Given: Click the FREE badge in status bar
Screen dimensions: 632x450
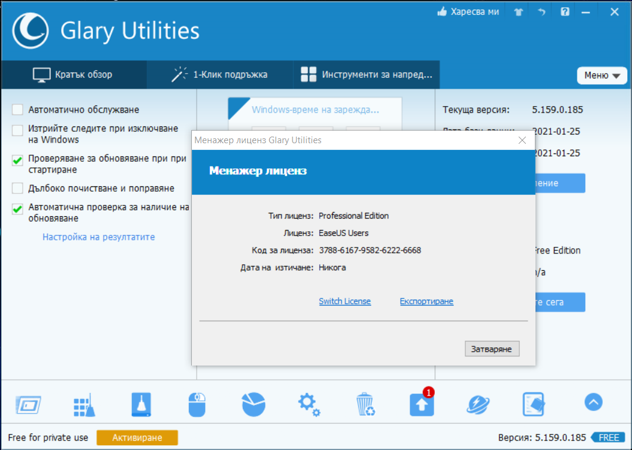Looking at the screenshot, I should tap(609, 437).
